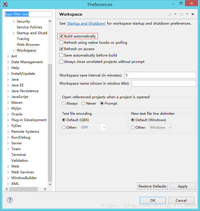Click the tree vertical scrollbar down arrow
The width and height of the screenshot is (200, 211).
pos(50,184)
